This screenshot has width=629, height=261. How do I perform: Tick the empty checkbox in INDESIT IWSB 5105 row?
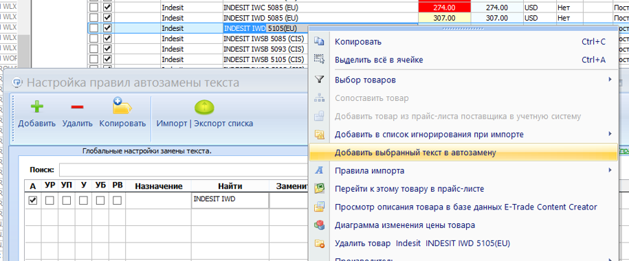[93, 59]
